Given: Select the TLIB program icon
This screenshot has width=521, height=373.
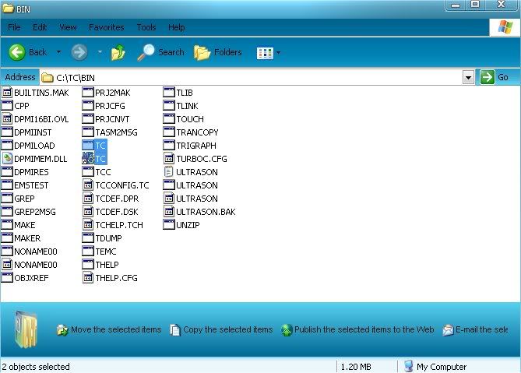Looking at the screenshot, I should click(x=169, y=93).
